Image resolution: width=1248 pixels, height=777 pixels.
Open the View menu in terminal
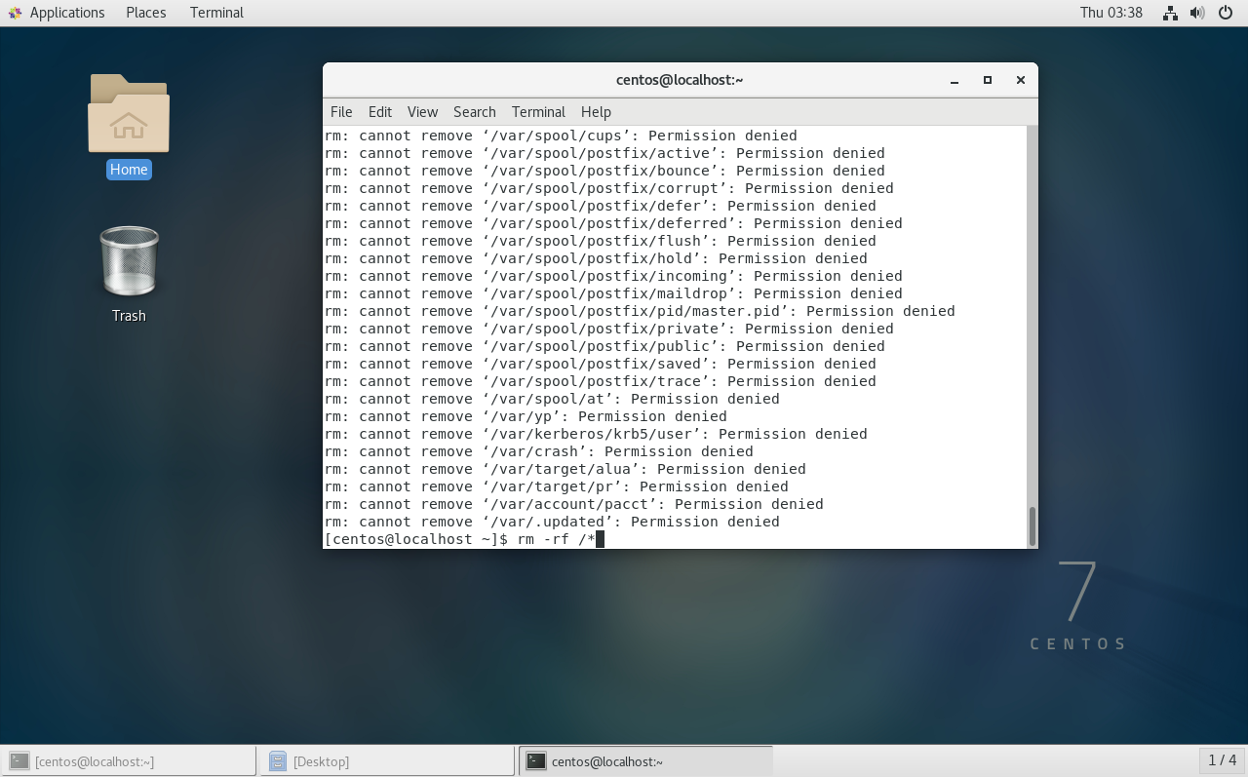(x=422, y=112)
